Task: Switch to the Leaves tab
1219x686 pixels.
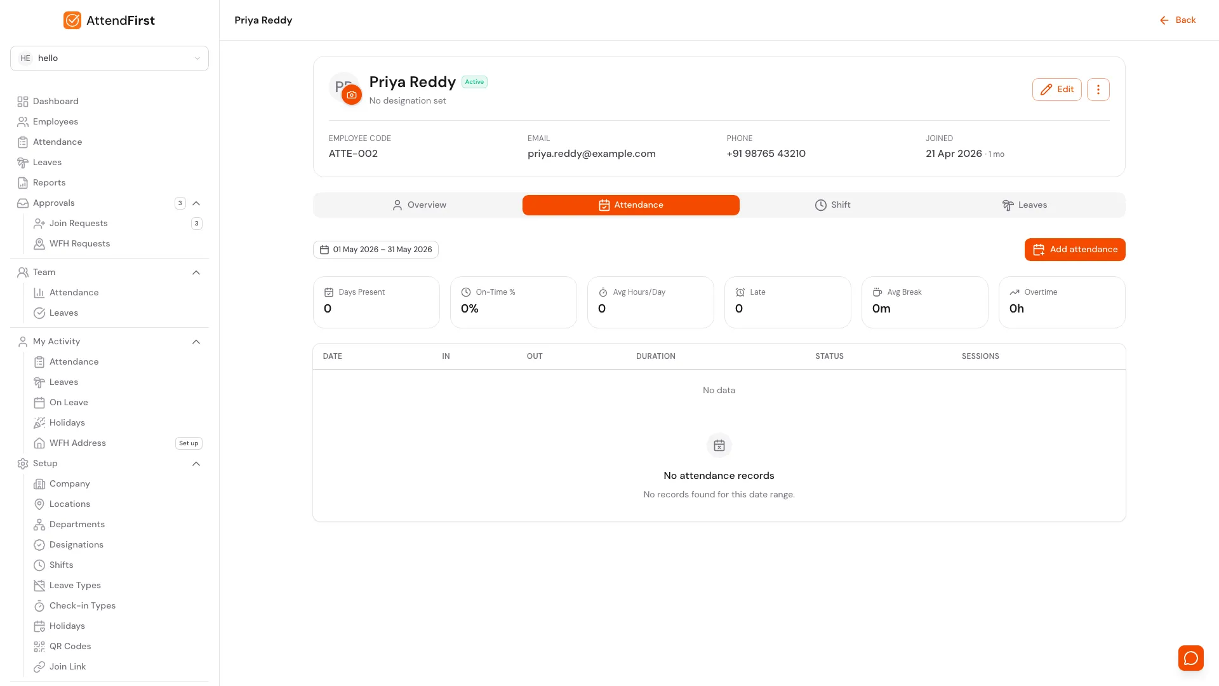Action: (1024, 205)
